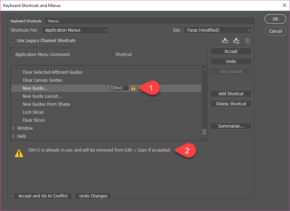Select the New Guide Layout... row
This screenshot has height=211, width=290.
tap(106, 96)
